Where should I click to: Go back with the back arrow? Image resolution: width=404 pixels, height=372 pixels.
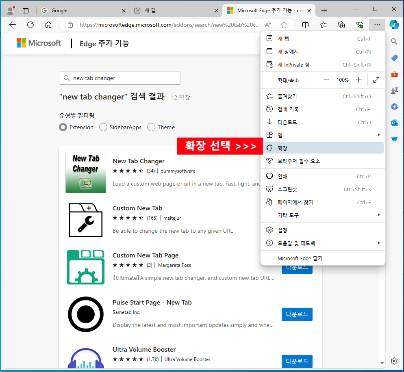(13, 25)
